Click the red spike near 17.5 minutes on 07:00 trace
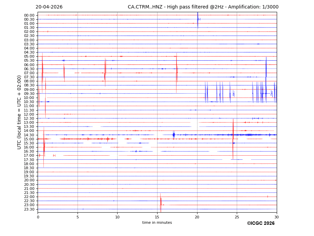 click(176, 72)
